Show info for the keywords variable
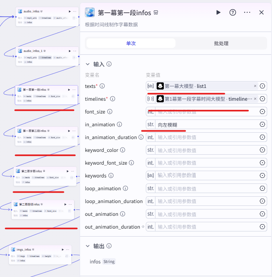The height and width of the screenshot is (277, 272). (x=111, y=175)
